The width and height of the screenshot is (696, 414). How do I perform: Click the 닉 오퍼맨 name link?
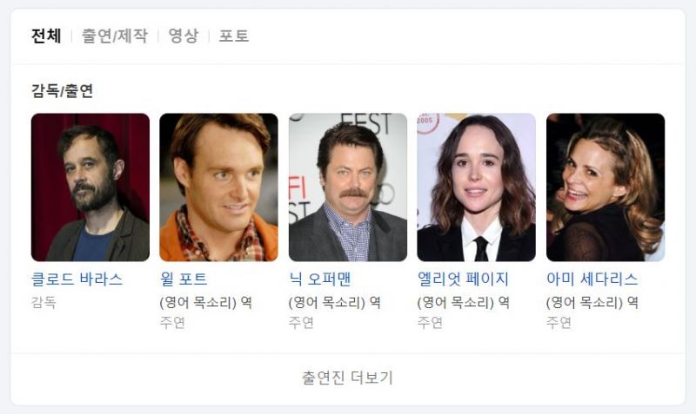tap(319, 279)
